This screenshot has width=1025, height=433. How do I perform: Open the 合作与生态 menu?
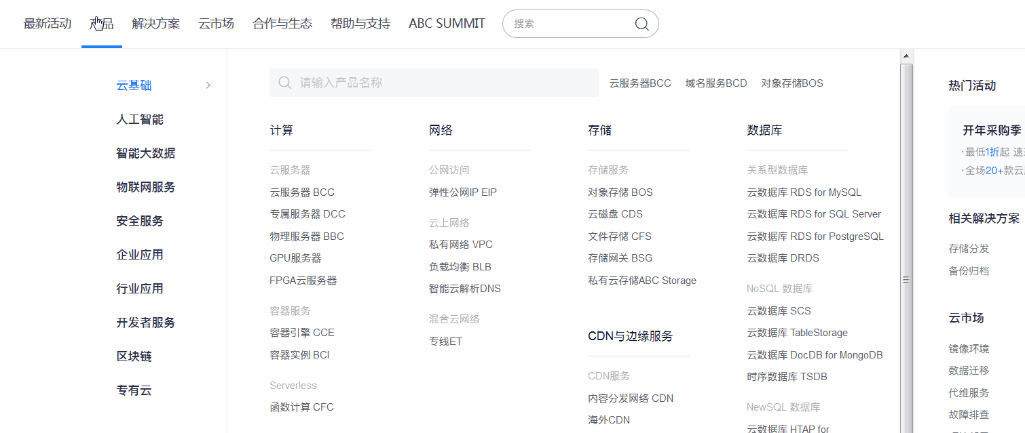(x=282, y=24)
